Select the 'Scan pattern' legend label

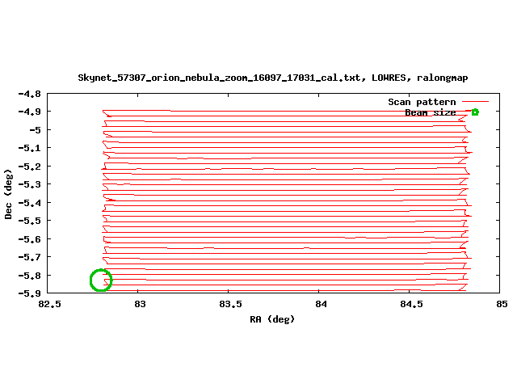click(x=422, y=102)
